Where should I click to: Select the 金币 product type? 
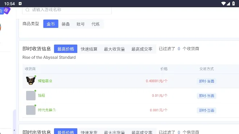click(51, 24)
